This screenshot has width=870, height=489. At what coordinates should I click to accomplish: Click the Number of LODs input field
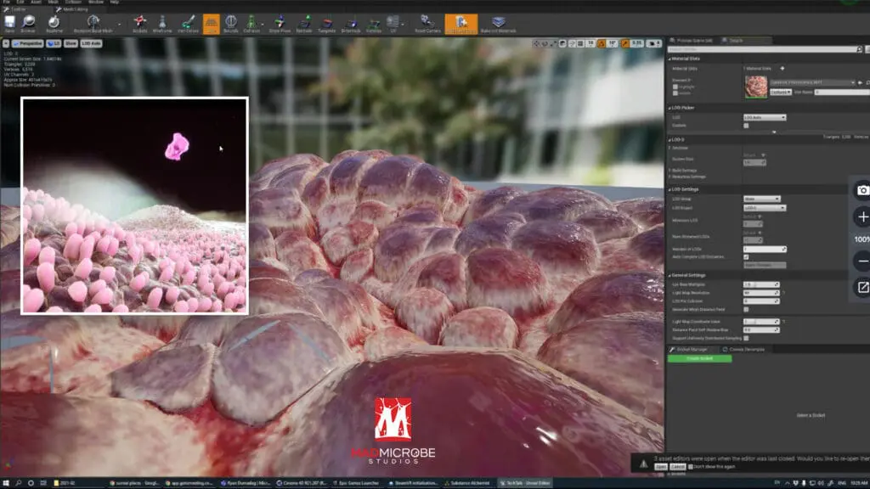pos(765,250)
